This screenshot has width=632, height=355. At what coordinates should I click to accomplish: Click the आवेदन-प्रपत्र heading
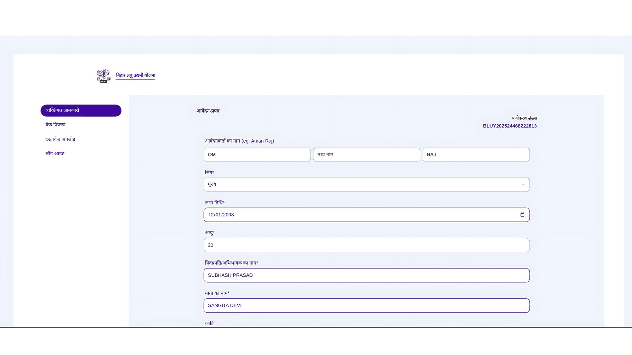pos(208,111)
